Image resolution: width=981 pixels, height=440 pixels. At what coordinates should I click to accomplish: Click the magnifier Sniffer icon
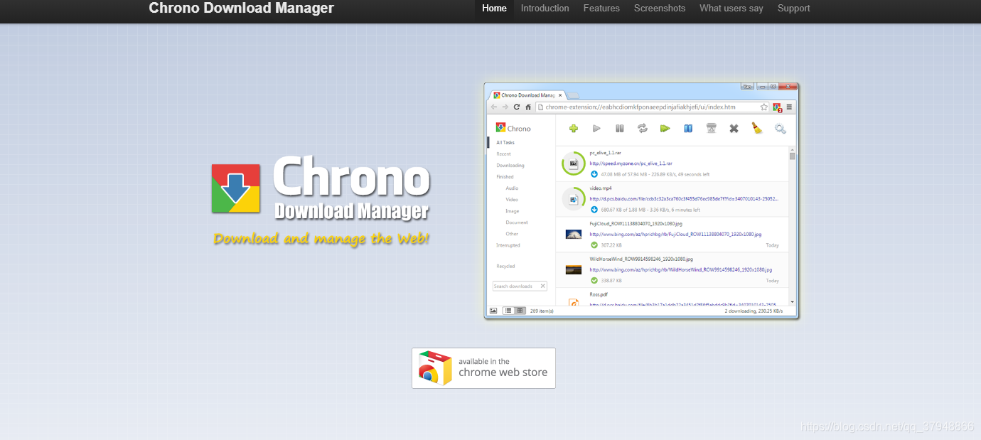(781, 129)
